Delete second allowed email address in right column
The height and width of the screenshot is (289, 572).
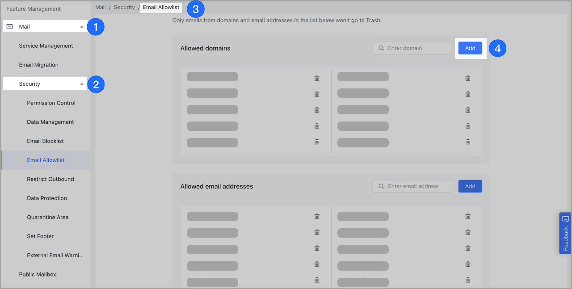(x=468, y=232)
